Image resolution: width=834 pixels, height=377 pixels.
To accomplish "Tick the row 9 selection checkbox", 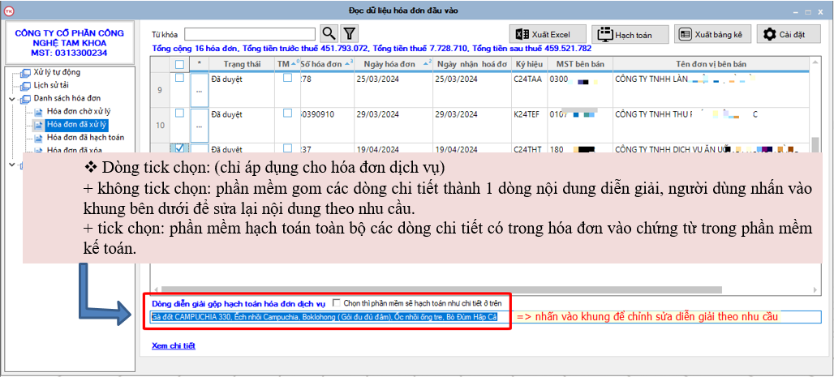I will (x=180, y=79).
